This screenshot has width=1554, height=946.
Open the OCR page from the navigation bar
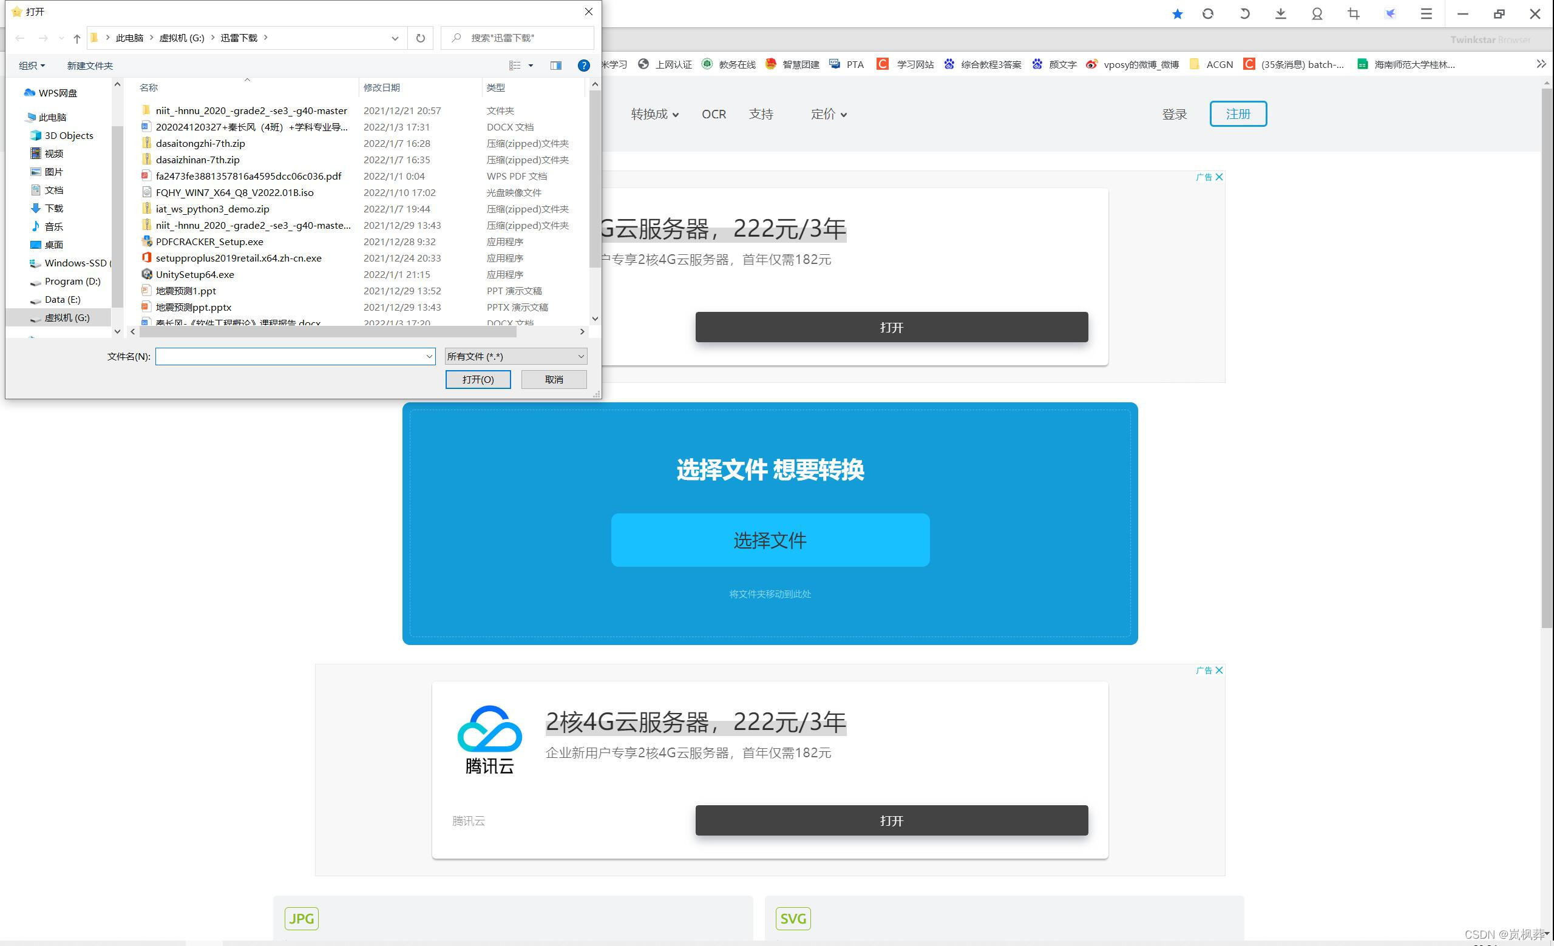click(x=713, y=114)
